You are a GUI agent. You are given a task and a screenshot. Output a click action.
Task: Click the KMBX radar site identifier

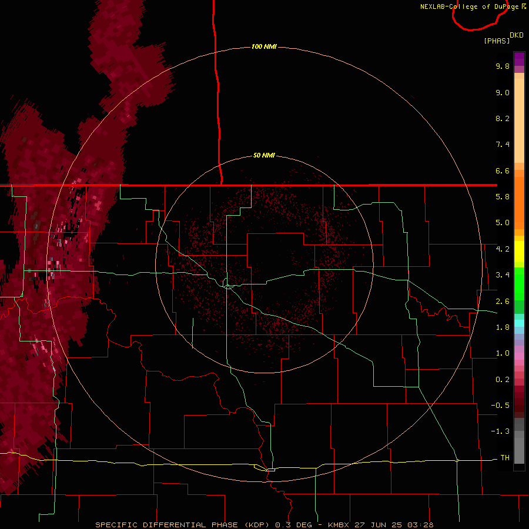pyautogui.click(x=339, y=525)
